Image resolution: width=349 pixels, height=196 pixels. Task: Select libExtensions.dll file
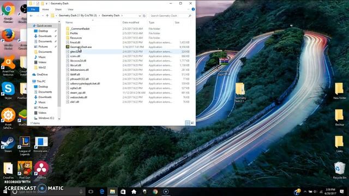pyautogui.click(x=79, y=70)
